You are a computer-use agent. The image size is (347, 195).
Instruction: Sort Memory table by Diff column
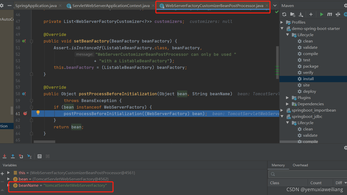point(340,183)
